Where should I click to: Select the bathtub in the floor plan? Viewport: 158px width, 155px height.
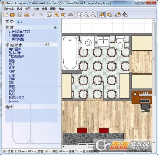70,53
